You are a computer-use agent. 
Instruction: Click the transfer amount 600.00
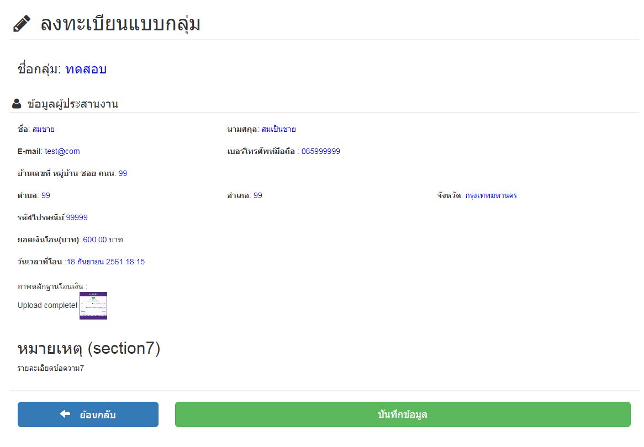coord(94,240)
